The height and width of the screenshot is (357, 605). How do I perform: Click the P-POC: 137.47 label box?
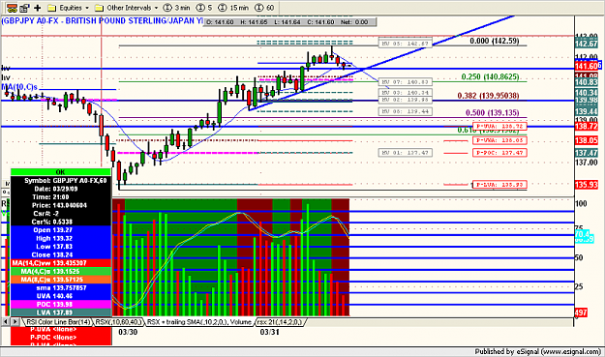[499, 153]
